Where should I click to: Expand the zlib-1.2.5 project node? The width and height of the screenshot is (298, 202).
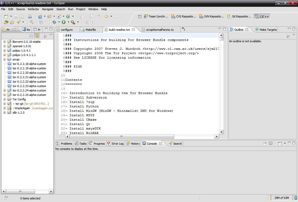[4, 113]
